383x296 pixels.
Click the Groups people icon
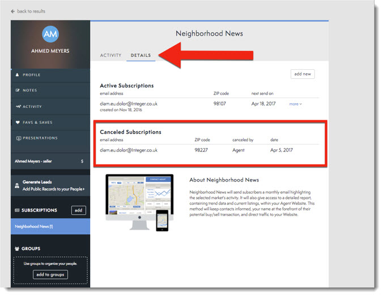17,248
